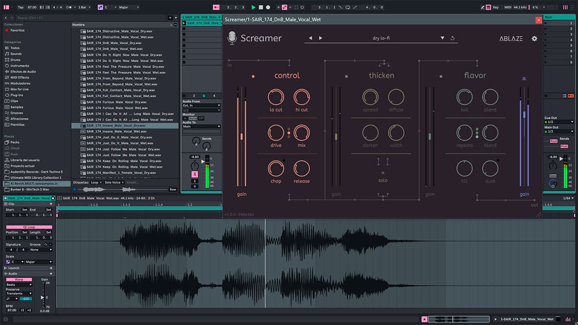Toggle the clip Loop button
Screen dimensions: 578x325
(x=30, y=227)
